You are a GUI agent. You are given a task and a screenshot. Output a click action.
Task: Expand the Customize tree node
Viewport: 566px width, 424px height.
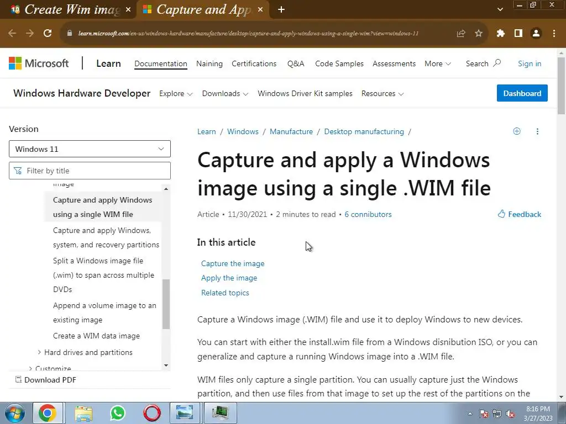click(30, 368)
